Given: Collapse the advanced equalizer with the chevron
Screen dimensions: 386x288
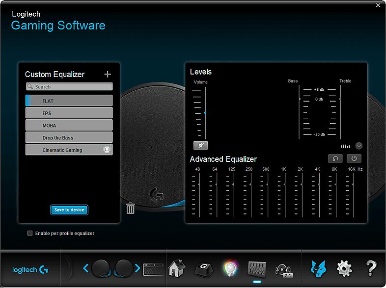Looking at the screenshot, I should 358,146.
